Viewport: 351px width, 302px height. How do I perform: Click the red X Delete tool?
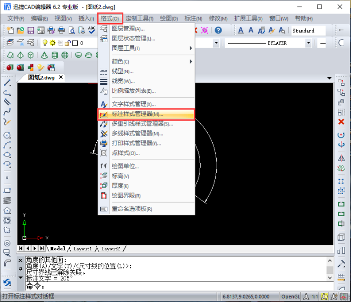click(x=341, y=121)
